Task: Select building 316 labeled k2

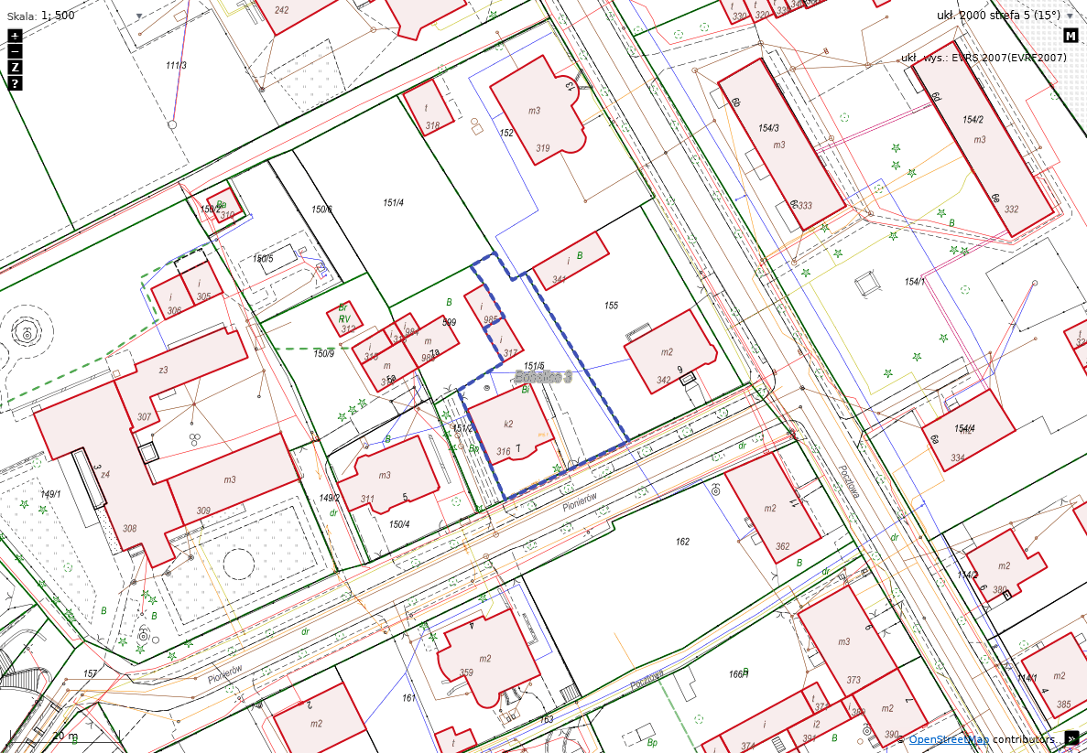Action: click(x=509, y=428)
